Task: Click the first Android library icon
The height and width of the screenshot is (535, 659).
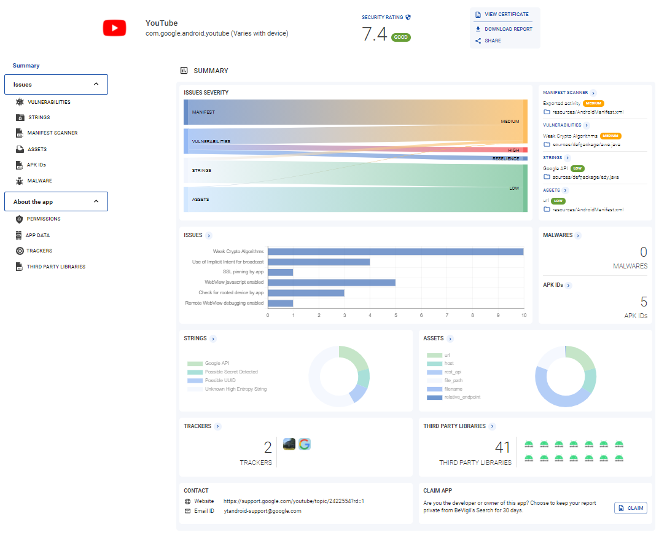Action: click(x=529, y=444)
